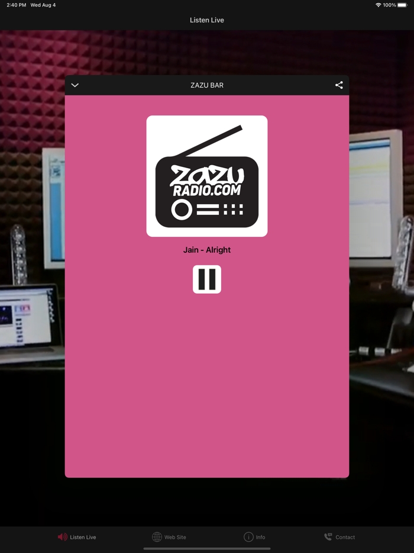Click the ZAZU BAR header title
414x553 pixels.
click(x=207, y=85)
